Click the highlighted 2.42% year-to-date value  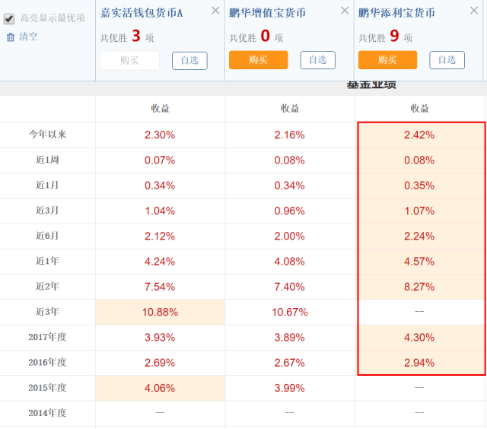(x=419, y=135)
